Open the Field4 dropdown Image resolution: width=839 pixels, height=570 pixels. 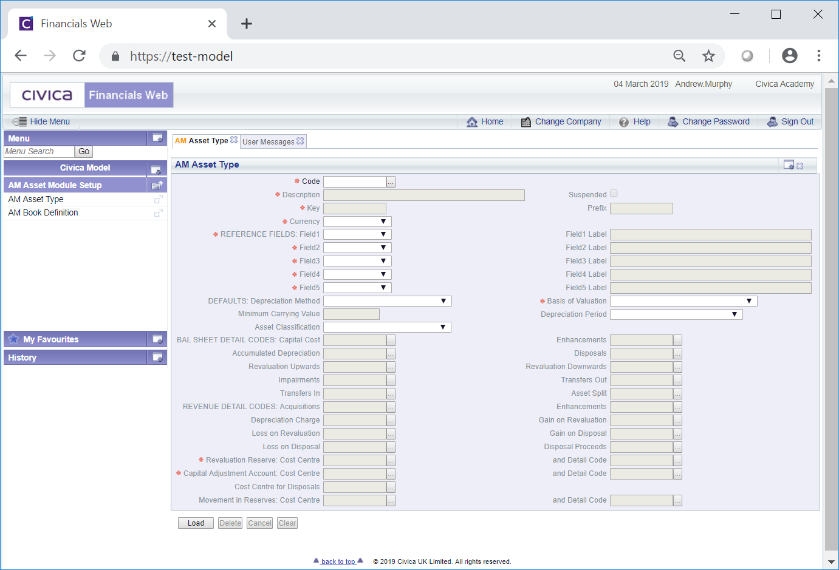tap(357, 274)
